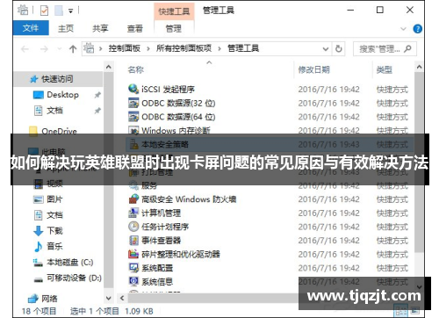439x318 pixels.
Task: Click the 可移动设备 (D:) drive icon
Action: pyautogui.click(x=39, y=278)
